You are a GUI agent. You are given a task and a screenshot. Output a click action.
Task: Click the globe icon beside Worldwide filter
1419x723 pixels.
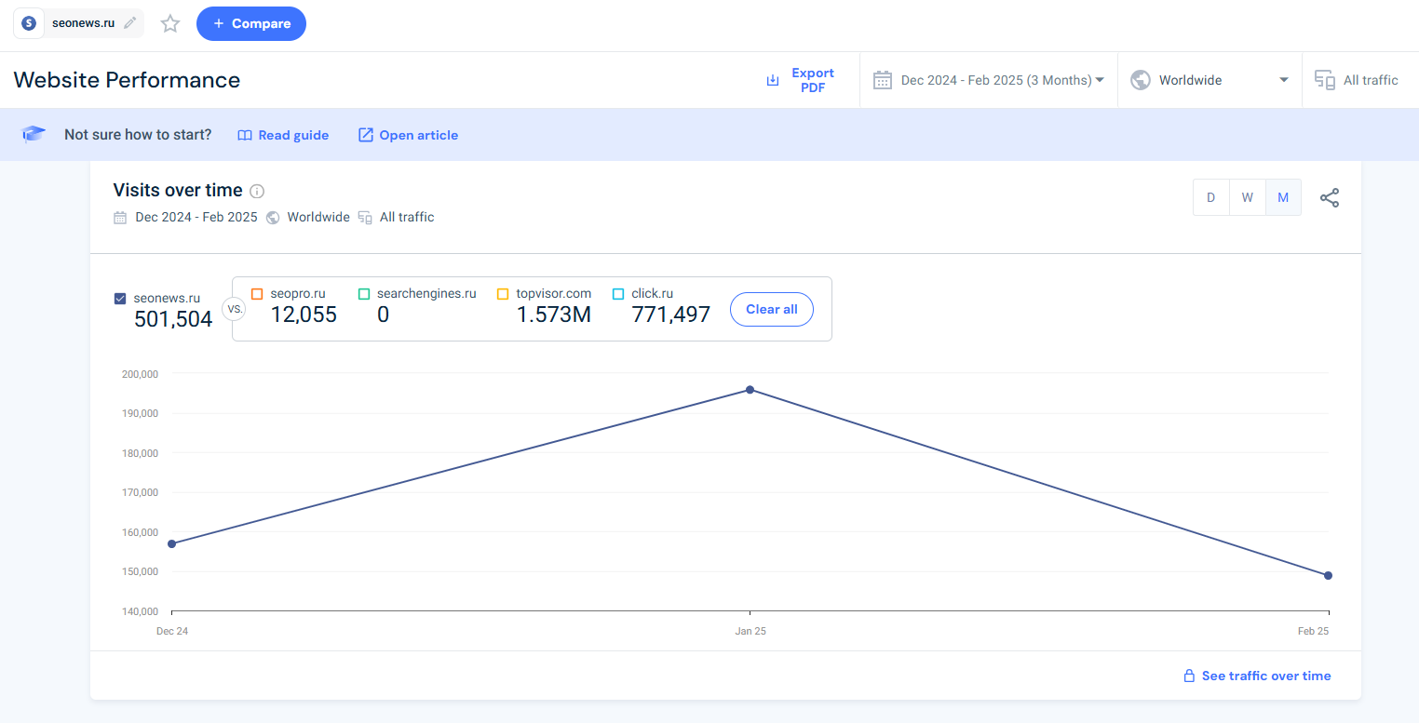point(1140,80)
